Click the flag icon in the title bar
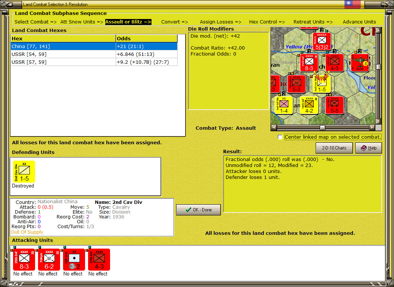 (x=352, y=4)
